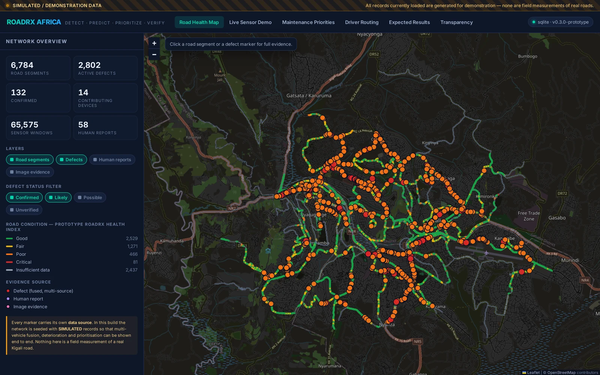
Task: Click the 2,802 Active Defects stat card
Action: 105,68
